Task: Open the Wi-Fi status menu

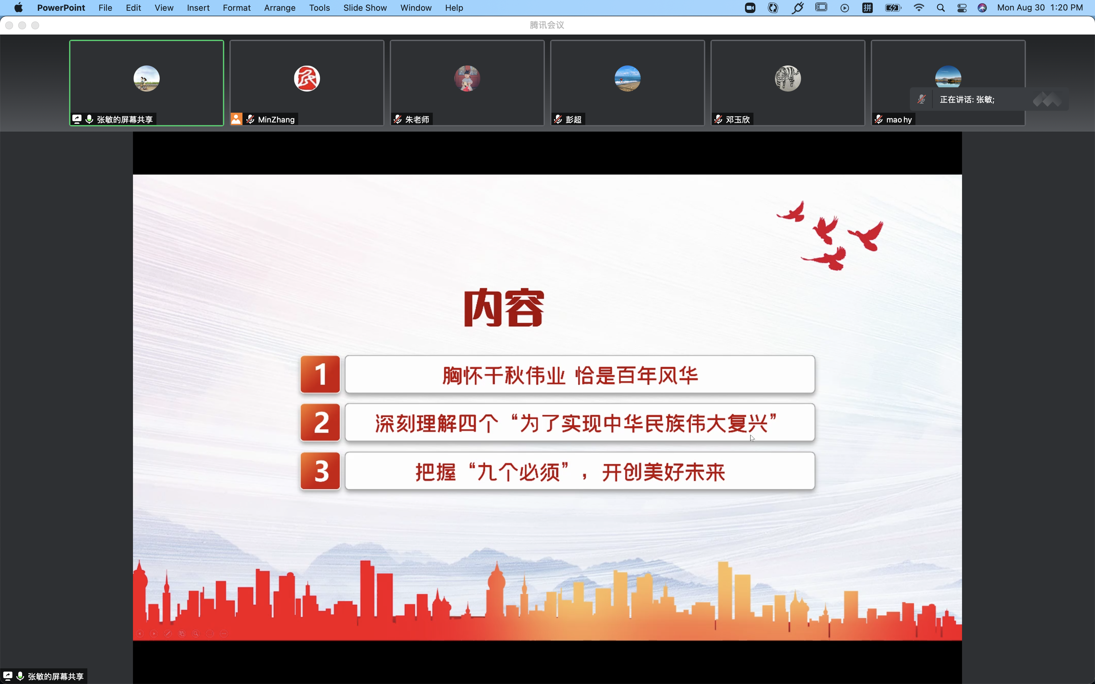Action: coord(919,8)
